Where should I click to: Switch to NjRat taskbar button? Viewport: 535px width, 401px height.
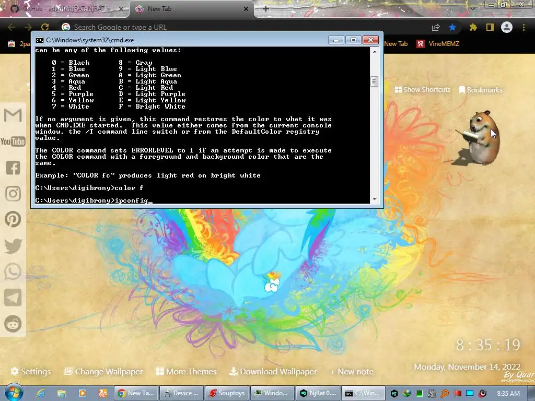coord(318,393)
